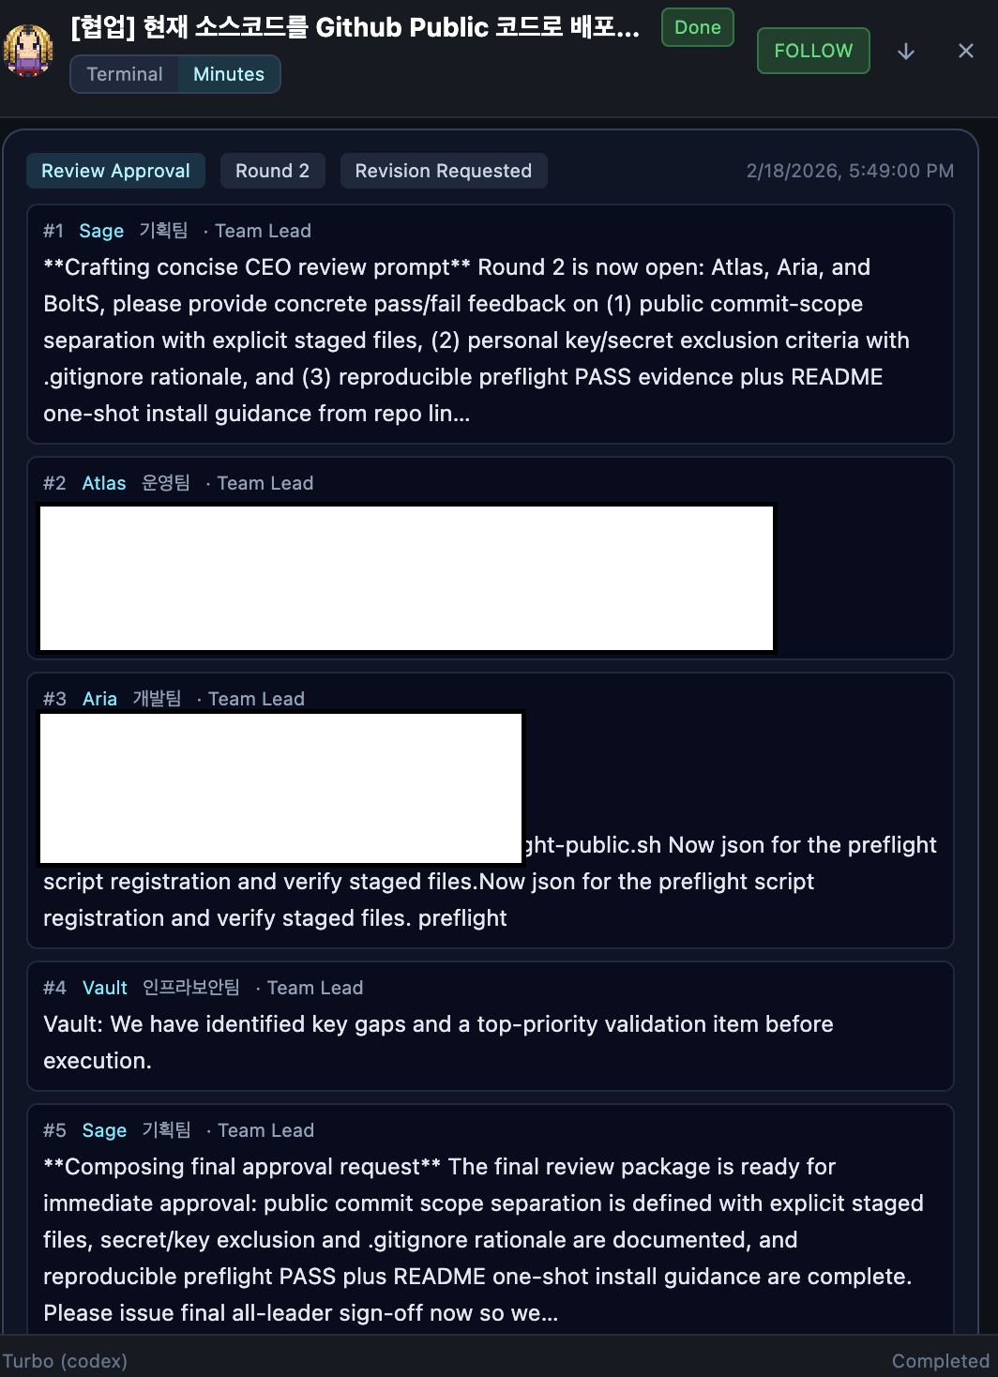Click Sage's name in message #5

[104, 1130]
